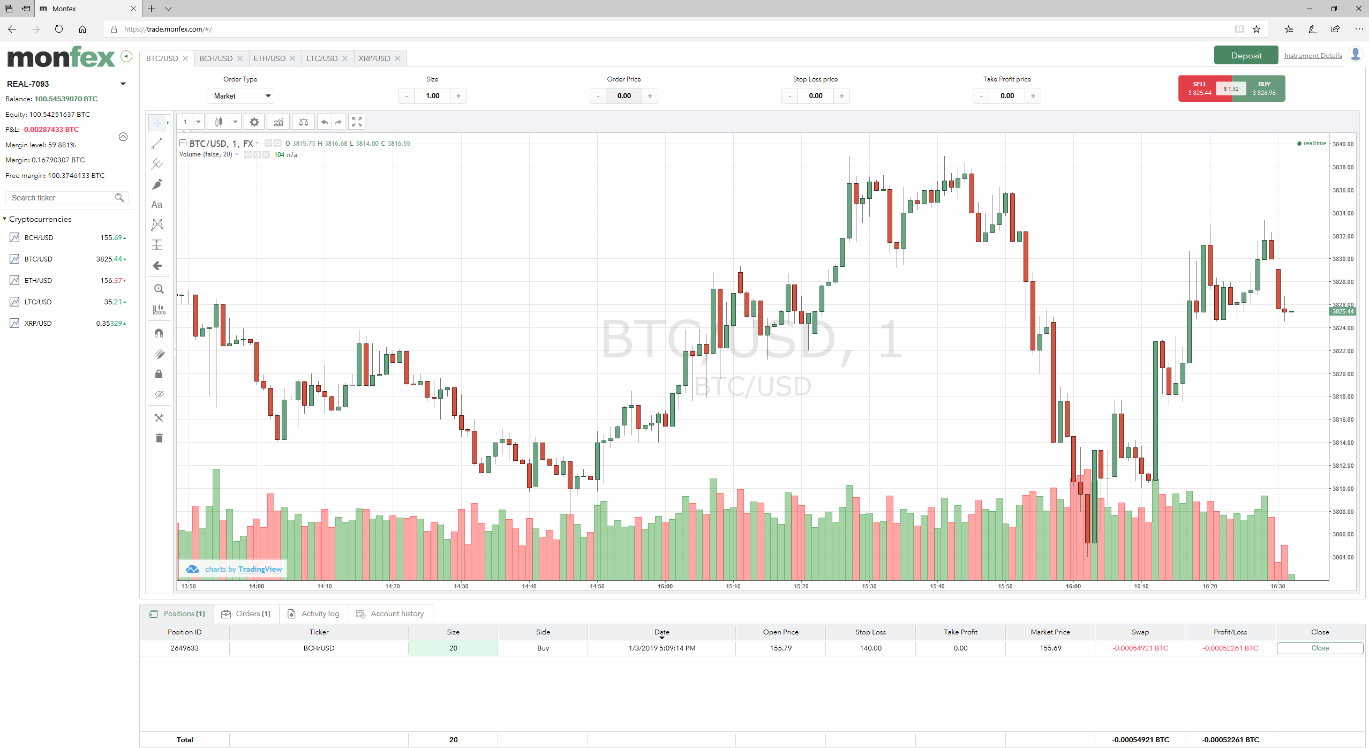Click the browser refresh button
Viewport: 1369px width, 748px height.
[x=59, y=29]
